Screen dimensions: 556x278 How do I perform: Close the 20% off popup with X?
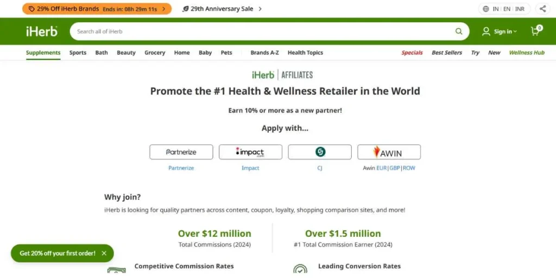pos(104,253)
